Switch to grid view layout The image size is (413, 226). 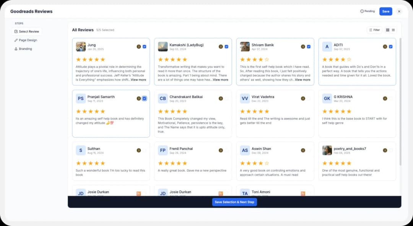(x=387, y=30)
